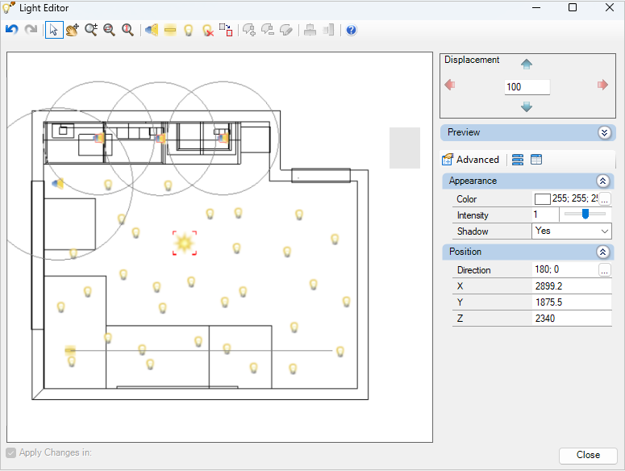Choose the zoom window tool
Screen dimensions: 625x471
point(109,30)
